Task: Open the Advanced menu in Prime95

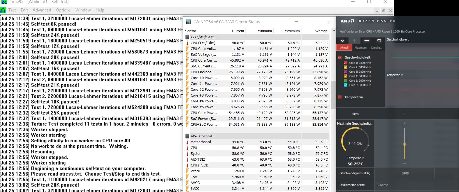Action: (42, 10)
